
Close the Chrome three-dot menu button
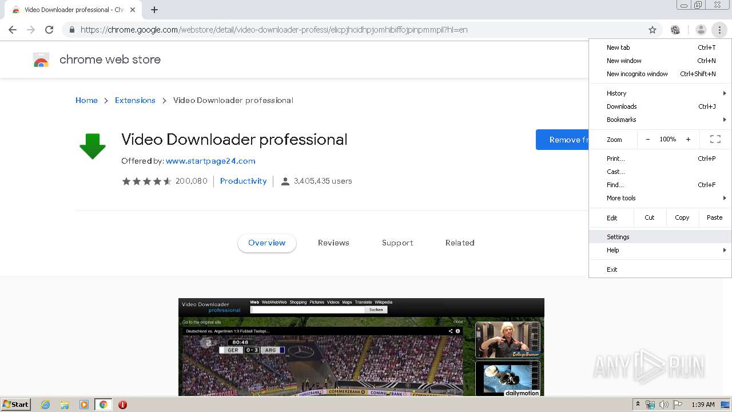719,30
